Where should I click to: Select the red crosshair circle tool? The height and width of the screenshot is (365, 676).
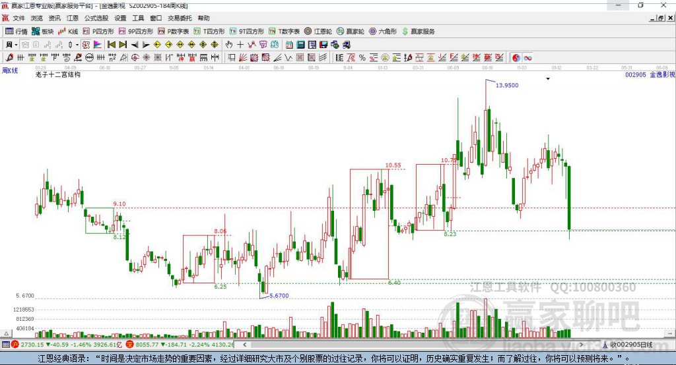point(135,58)
